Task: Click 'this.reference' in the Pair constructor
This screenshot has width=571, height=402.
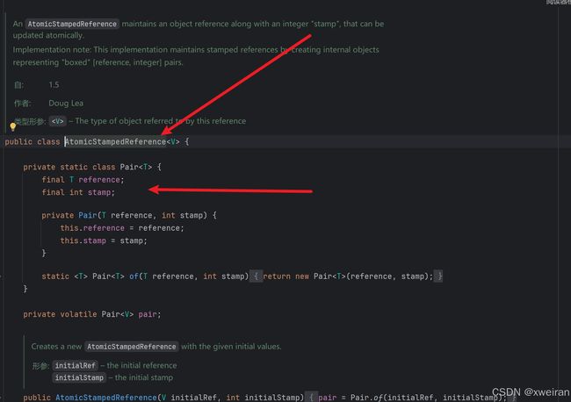Action: (92, 228)
